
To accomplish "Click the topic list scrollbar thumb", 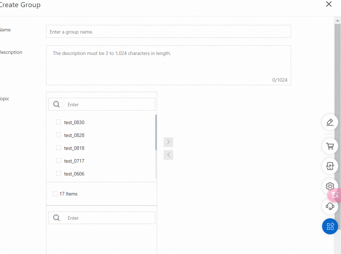I will (x=156, y=132).
